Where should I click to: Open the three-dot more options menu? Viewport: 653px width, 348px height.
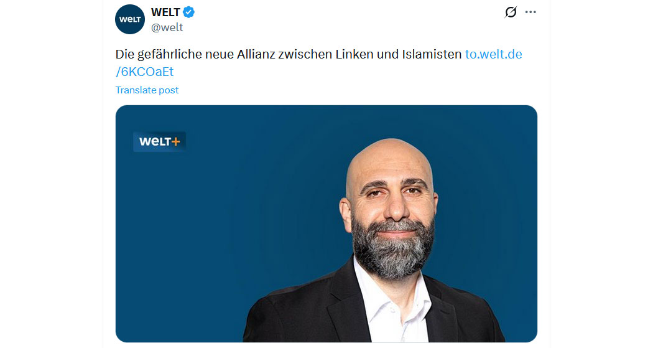530,12
